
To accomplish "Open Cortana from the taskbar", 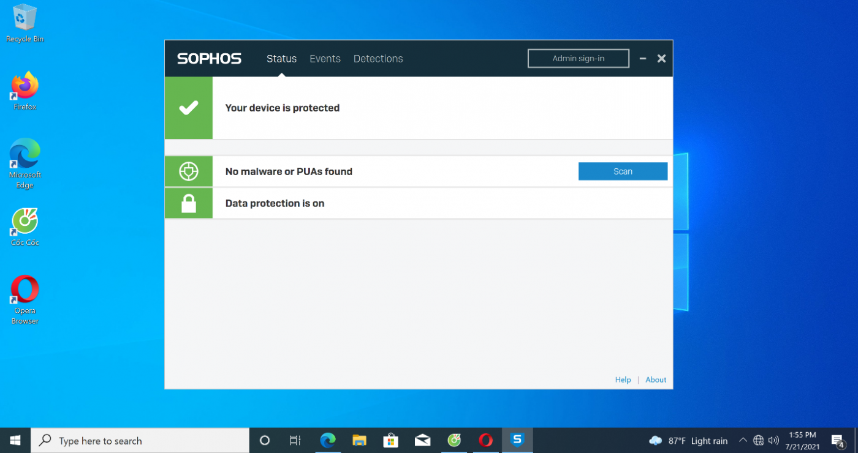I will click(x=265, y=440).
